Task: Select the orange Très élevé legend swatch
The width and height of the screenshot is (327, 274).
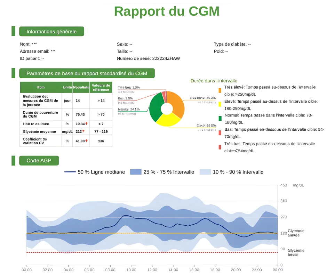Action: [x=220, y=90]
